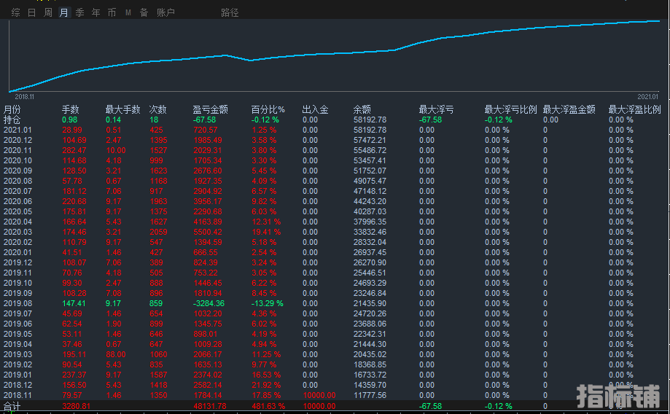Click the 2021.01 chart end date label
This screenshot has height=414, width=670.
(648, 97)
